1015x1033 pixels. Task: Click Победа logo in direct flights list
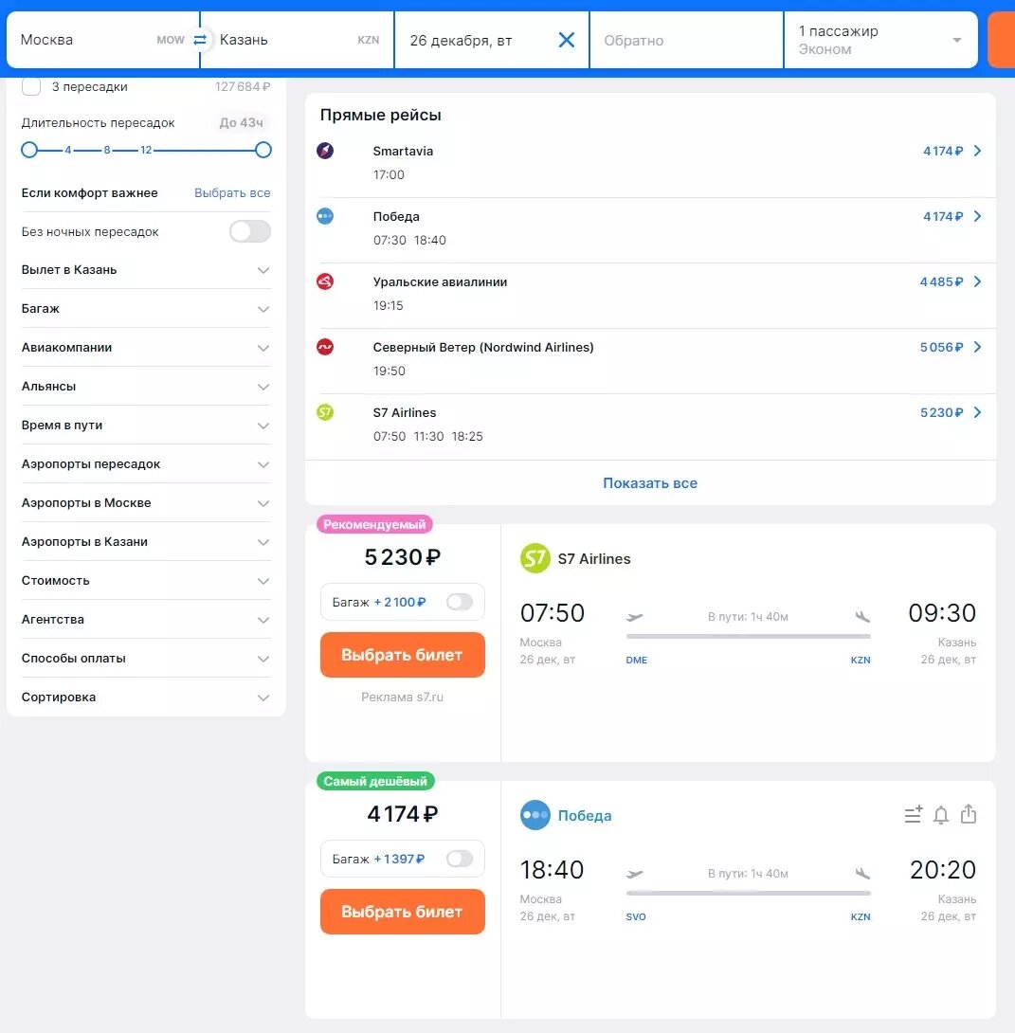[325, 216]
